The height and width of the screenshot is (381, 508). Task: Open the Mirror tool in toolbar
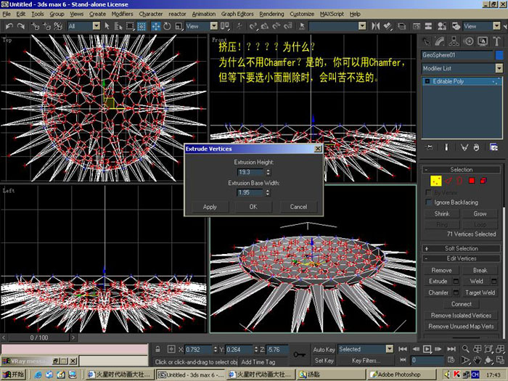375,26
